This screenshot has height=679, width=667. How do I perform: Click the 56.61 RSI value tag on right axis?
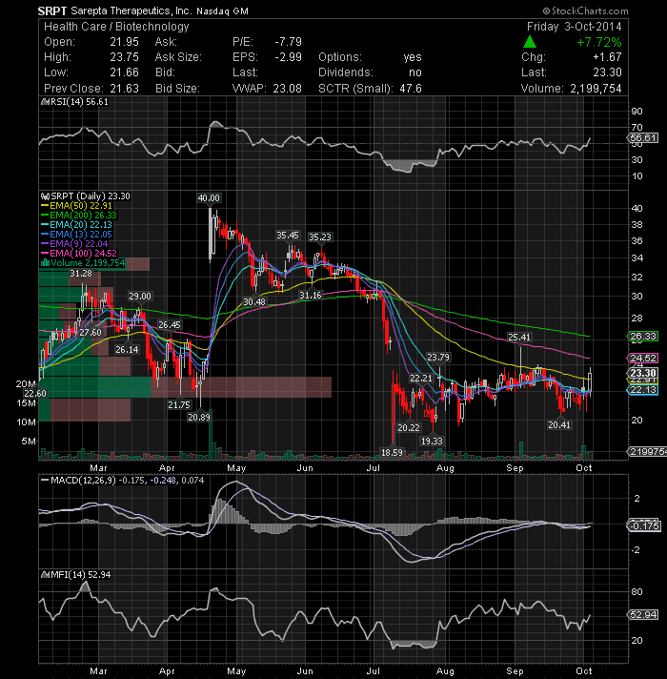tap(643, 138)
